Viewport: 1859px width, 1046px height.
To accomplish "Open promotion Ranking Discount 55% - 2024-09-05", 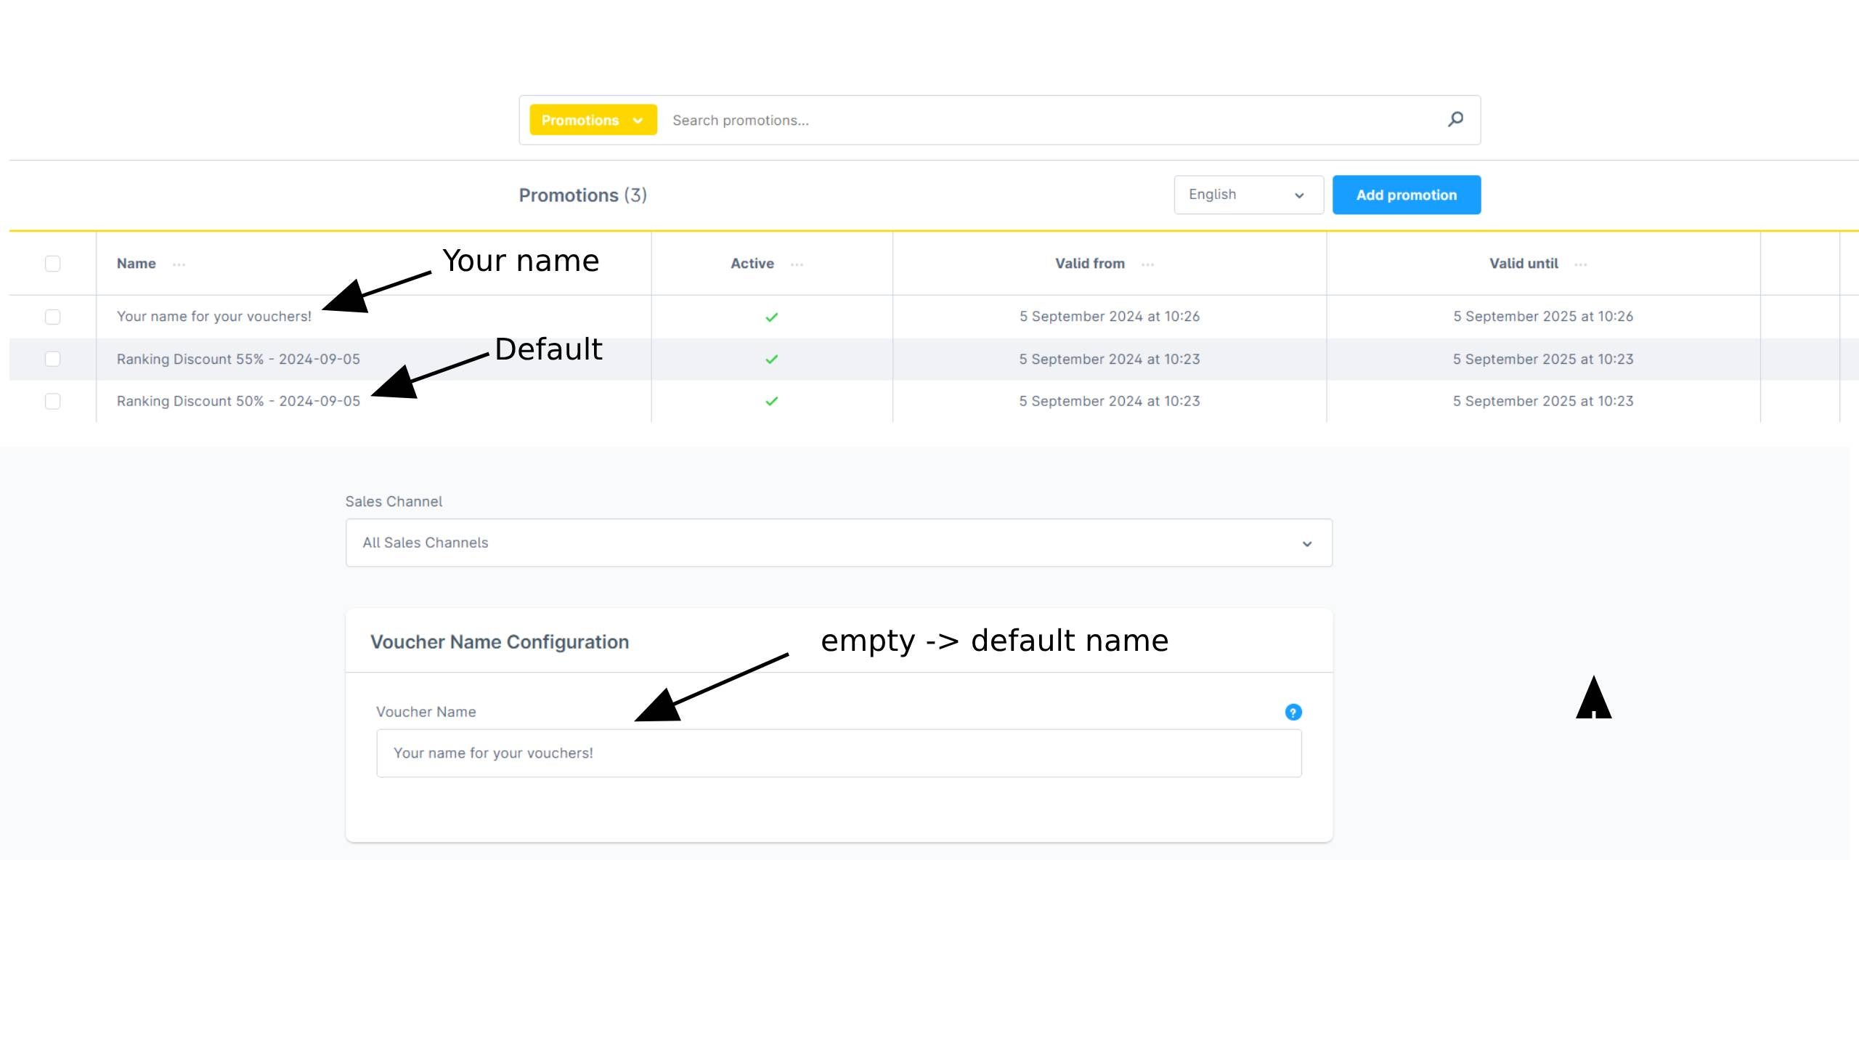I will [x=238, y=359].
